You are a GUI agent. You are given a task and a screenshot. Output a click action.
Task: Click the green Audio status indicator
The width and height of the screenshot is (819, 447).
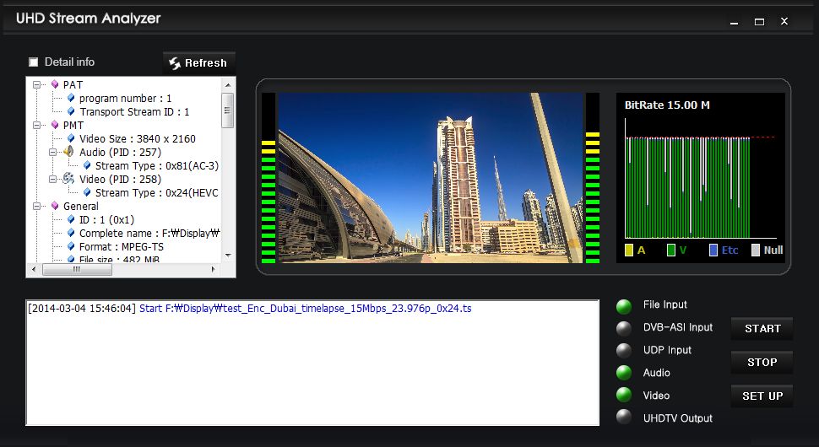(624, 373)
